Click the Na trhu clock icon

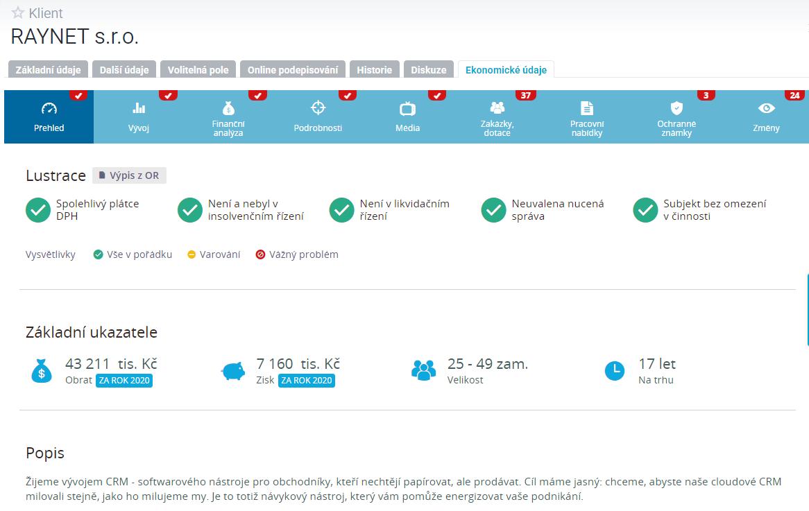pos(615,370)
